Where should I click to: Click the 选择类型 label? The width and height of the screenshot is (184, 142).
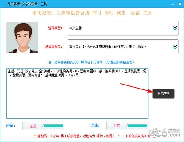(55, 28)
